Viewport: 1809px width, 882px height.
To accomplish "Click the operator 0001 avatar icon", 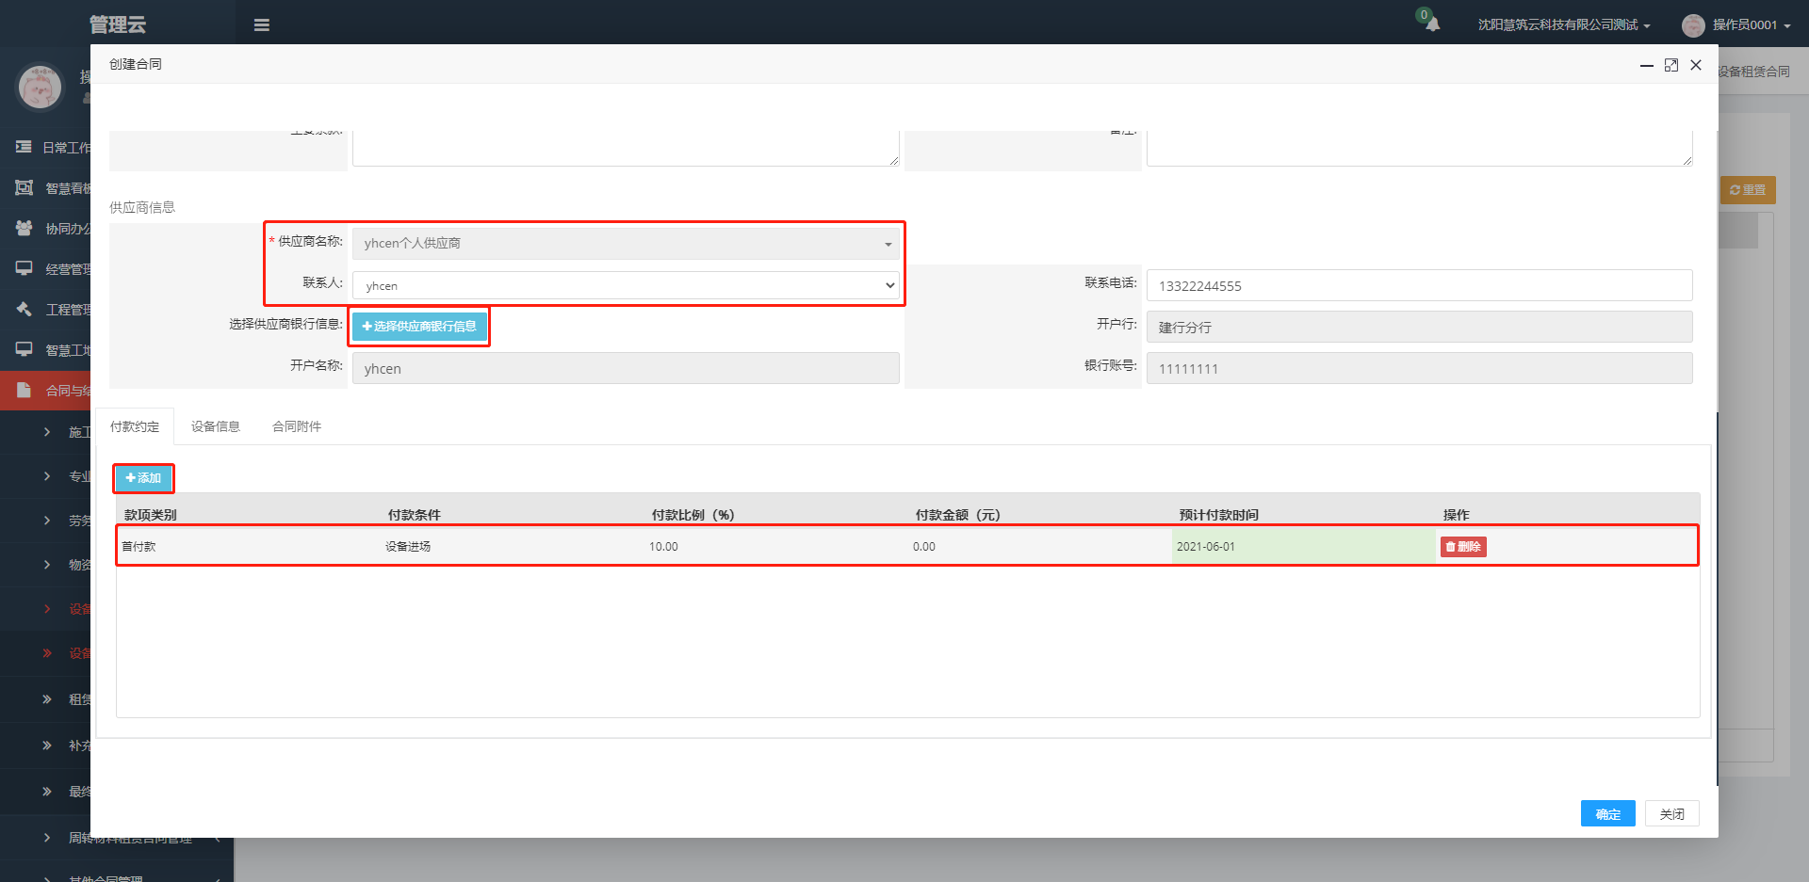I will [x=1693, y=25].
